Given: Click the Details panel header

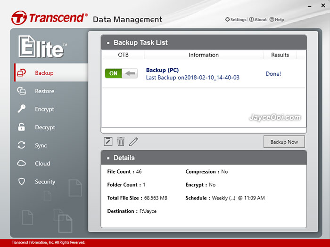Looking at the screenshot, I should [x=204, y=158].
